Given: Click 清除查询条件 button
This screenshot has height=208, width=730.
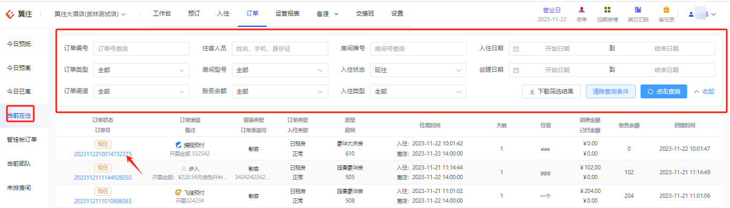Looking at the screenshot, I should click(611, 91).
